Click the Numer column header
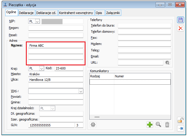 142,76
